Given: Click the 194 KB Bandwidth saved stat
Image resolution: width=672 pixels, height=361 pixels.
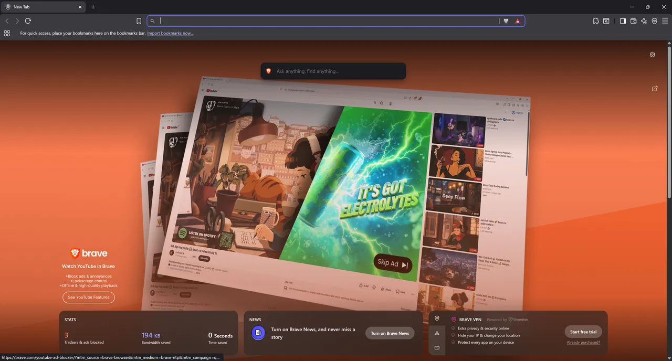Looking at the screenshot, I should (156, 338).
